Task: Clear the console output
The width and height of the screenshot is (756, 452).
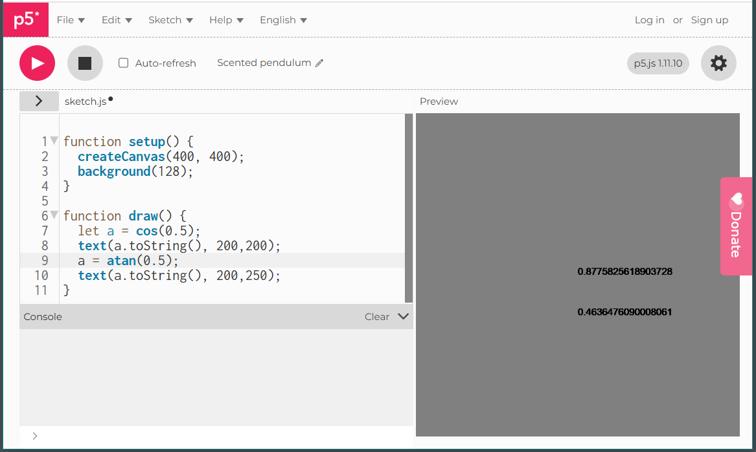Action: (x=376, y=317)
